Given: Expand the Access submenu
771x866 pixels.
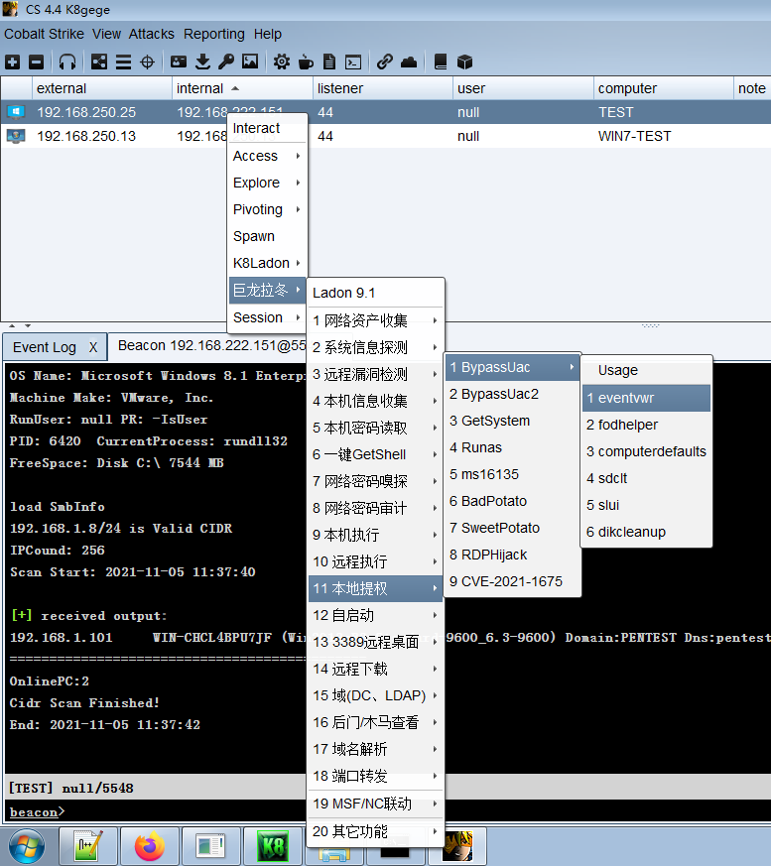Looking at the screenshot, I should 268,157.
